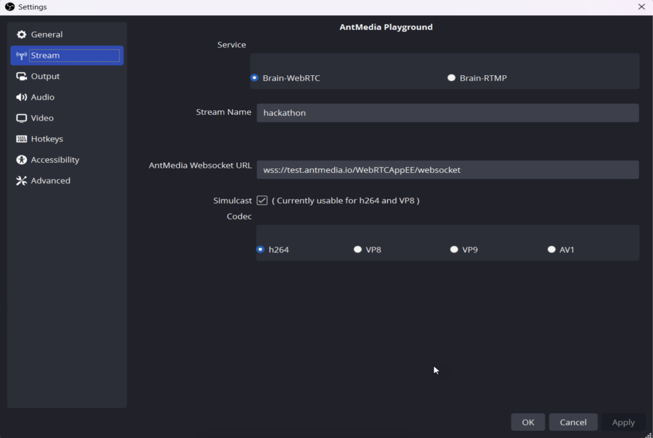Open Accessibility settings

[x=67, y=160]
